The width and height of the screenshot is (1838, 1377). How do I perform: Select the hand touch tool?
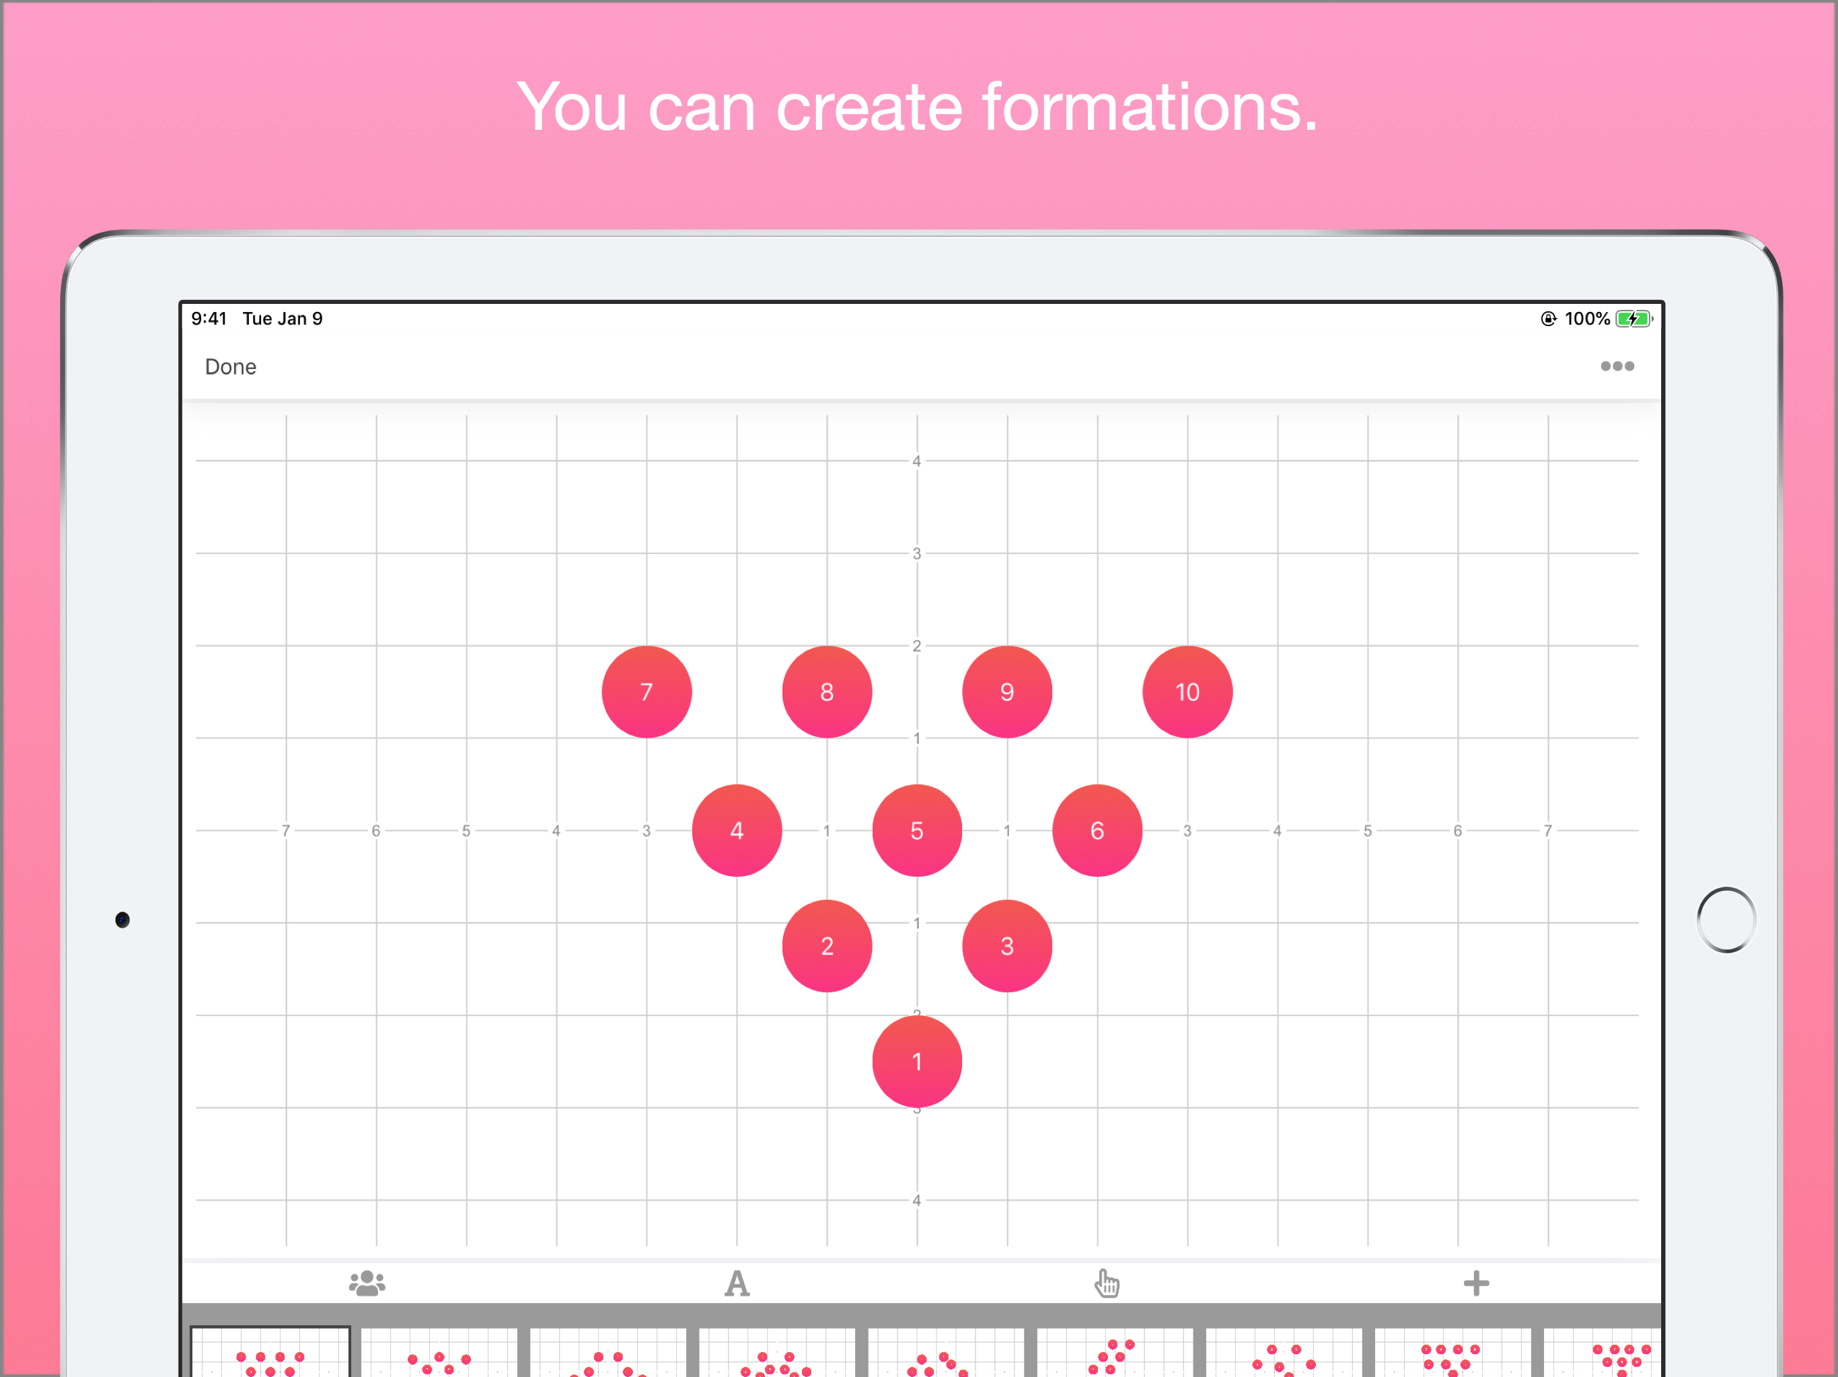[x=1106, y=1283]
